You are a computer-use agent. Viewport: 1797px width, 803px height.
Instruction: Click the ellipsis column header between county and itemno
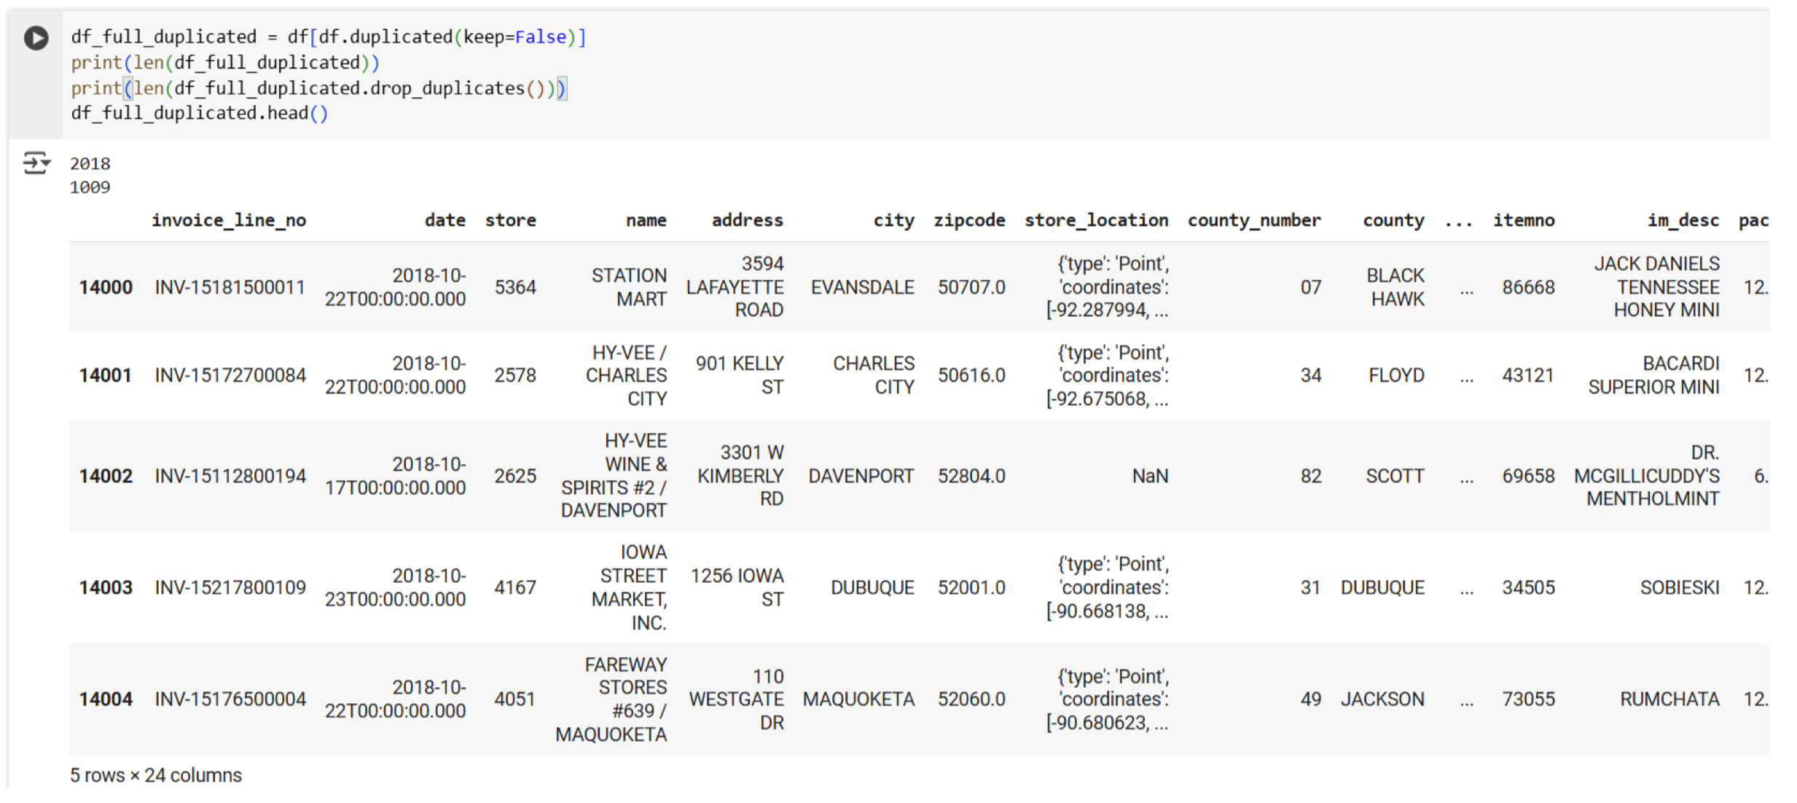pyautogui.click(x=1458, y=222)
